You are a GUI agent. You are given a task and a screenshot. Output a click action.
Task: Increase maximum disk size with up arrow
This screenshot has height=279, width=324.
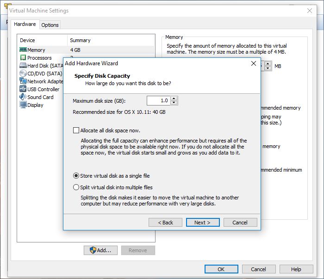(174, 99)
